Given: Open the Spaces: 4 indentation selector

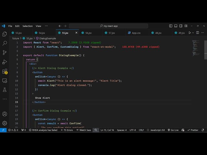Looking at the screenshot, I should click(x=122, y=130).
